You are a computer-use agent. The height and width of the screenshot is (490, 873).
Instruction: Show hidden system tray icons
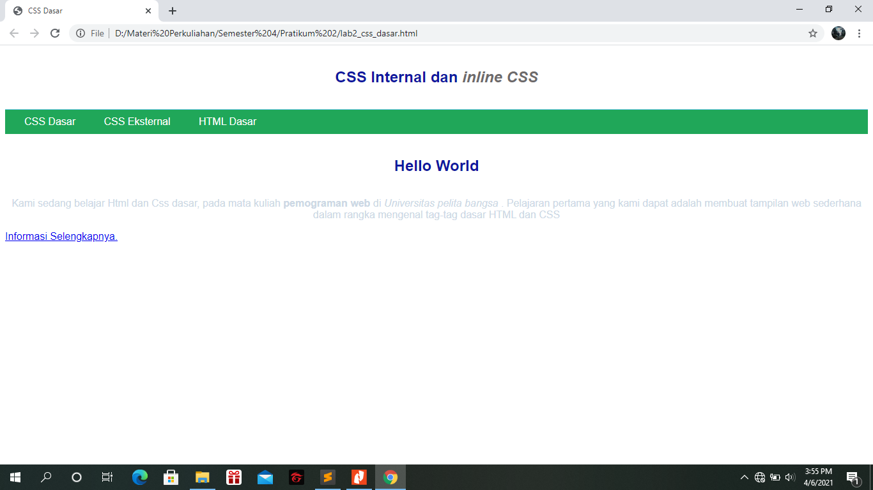(x=745, y=477)
